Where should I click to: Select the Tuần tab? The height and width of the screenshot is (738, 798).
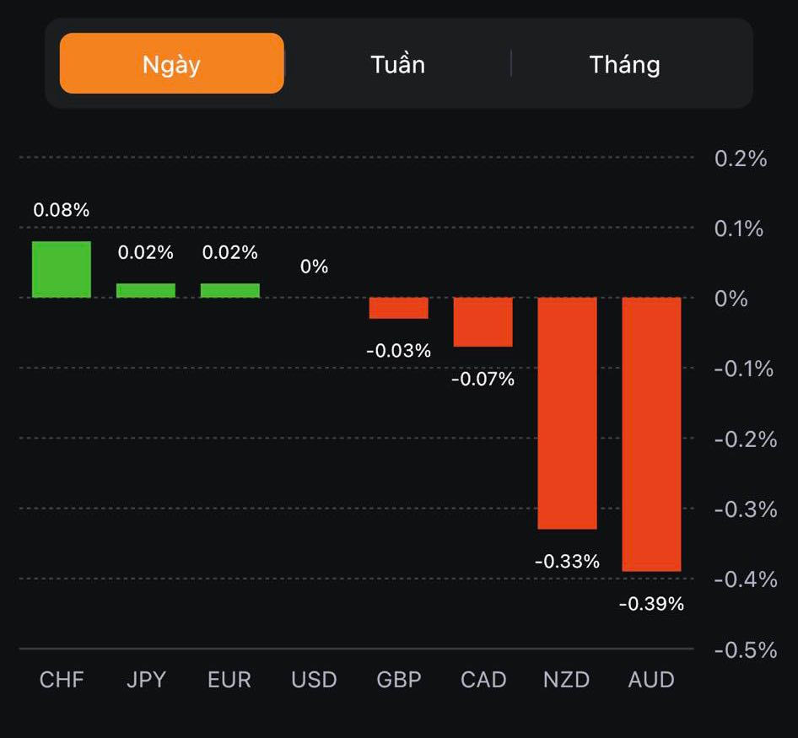coord(397,64)
